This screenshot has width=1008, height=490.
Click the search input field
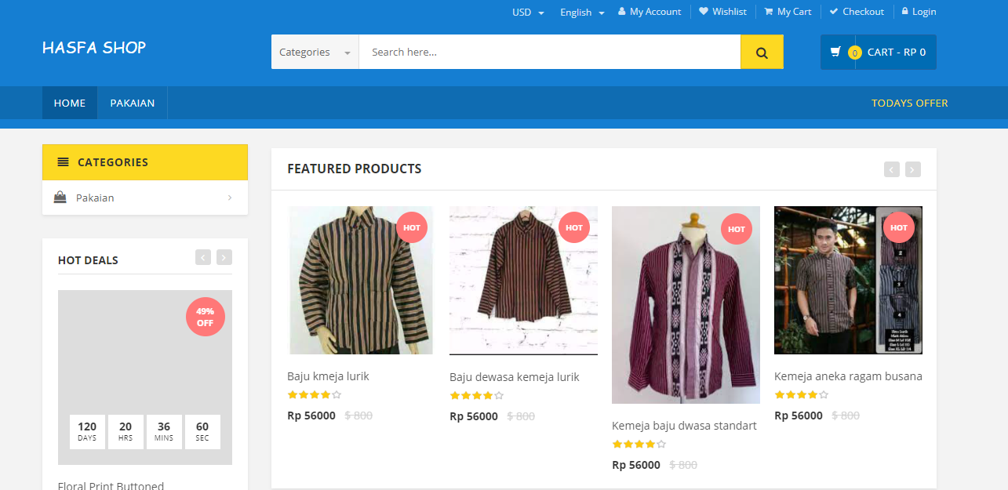coord(549,53)
